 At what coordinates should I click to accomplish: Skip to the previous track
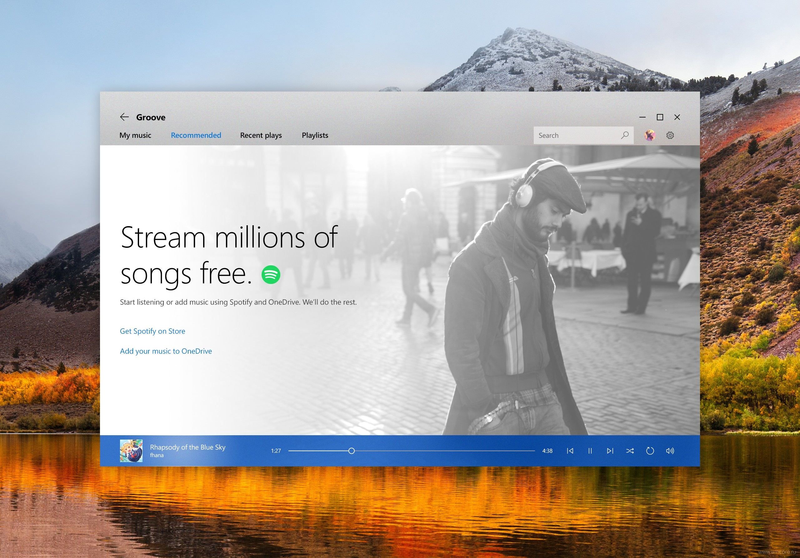coord(570,451)
